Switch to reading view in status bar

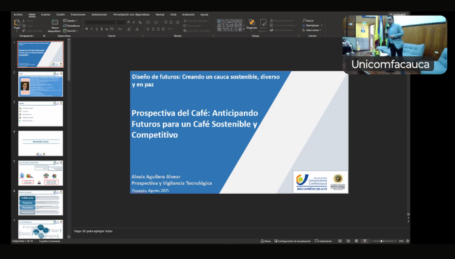tap(356, 241)
